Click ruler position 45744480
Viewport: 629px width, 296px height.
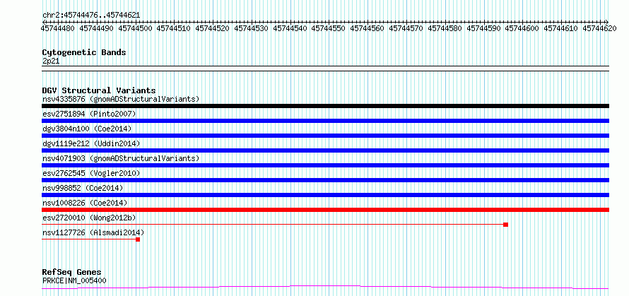tap(58, 28)
